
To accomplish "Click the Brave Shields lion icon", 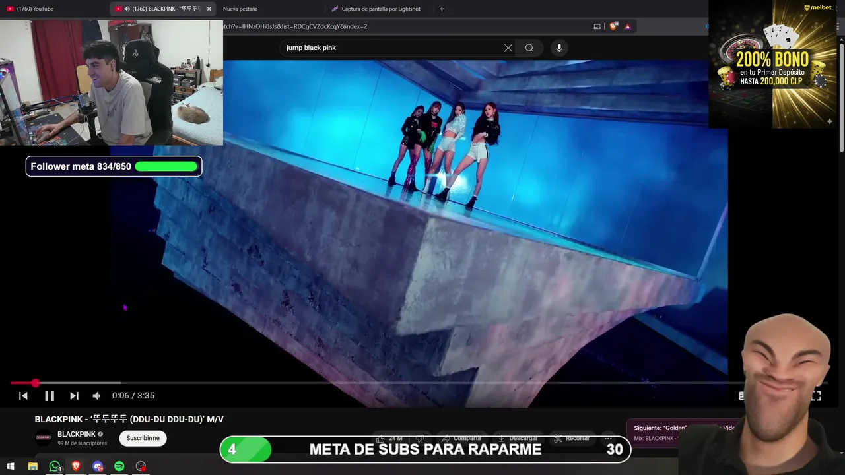I will tap(613, 26).
